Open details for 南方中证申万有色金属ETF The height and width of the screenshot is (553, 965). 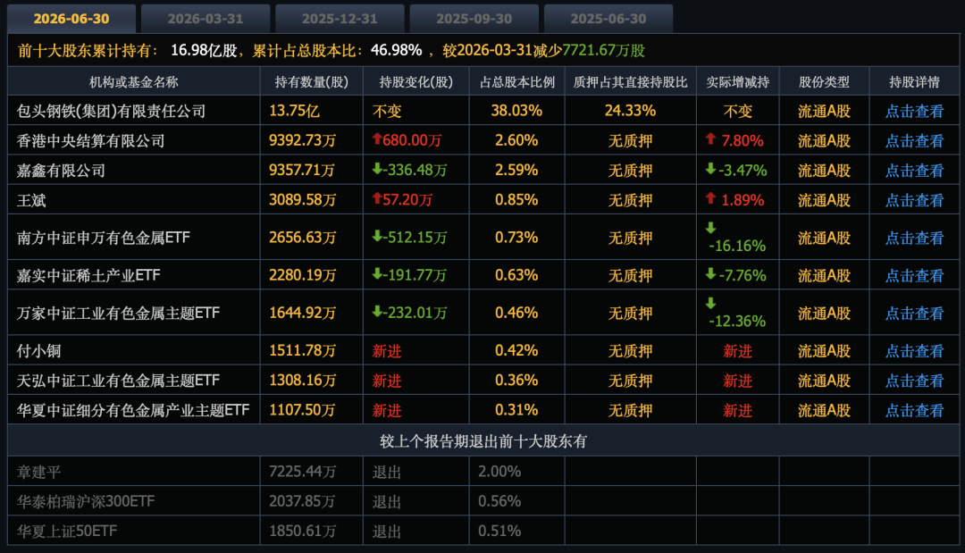coord(914,238)
